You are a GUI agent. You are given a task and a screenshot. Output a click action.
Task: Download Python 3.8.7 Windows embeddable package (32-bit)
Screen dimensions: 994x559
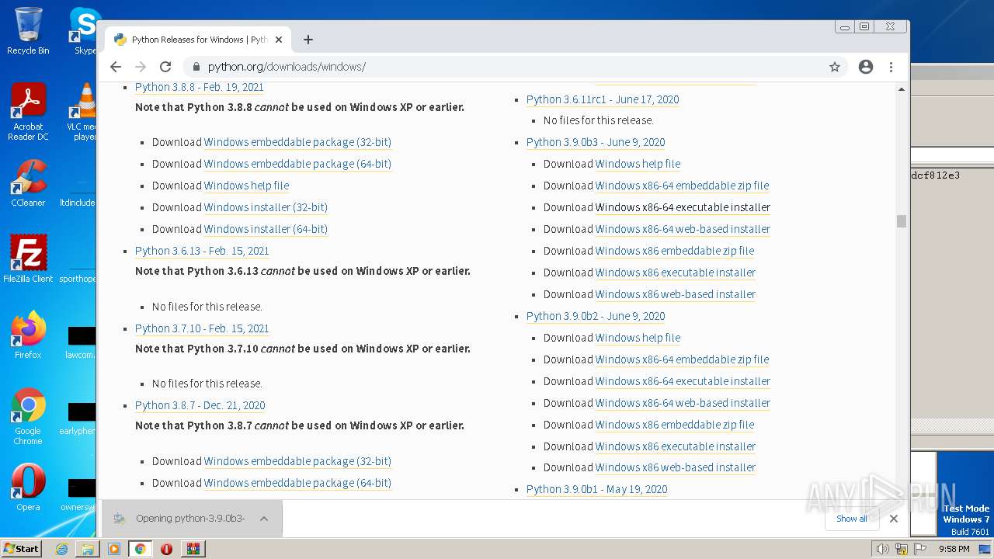coord(297,461)
